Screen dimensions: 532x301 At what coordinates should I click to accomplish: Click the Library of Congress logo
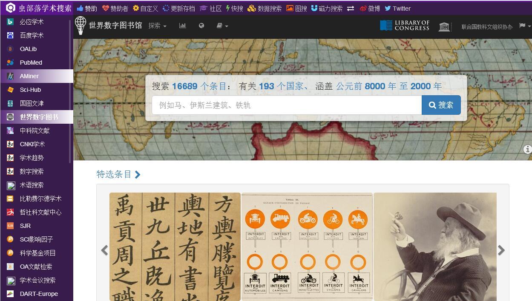point(403,25)
